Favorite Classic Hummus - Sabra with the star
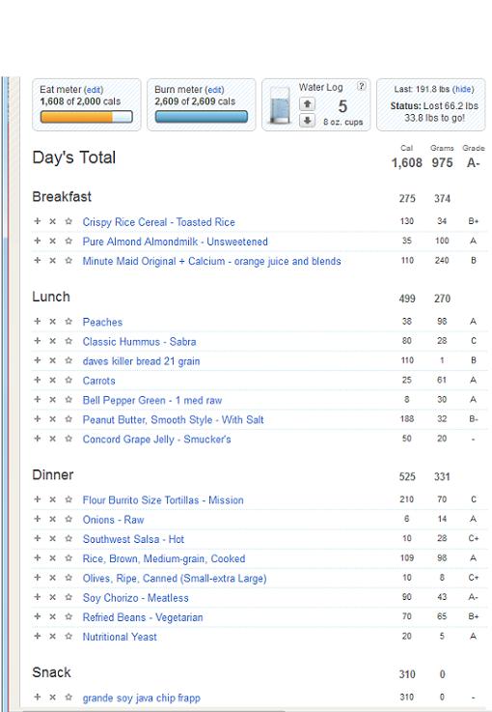This screenshot has width=492, height=712. tap(68, 341)
